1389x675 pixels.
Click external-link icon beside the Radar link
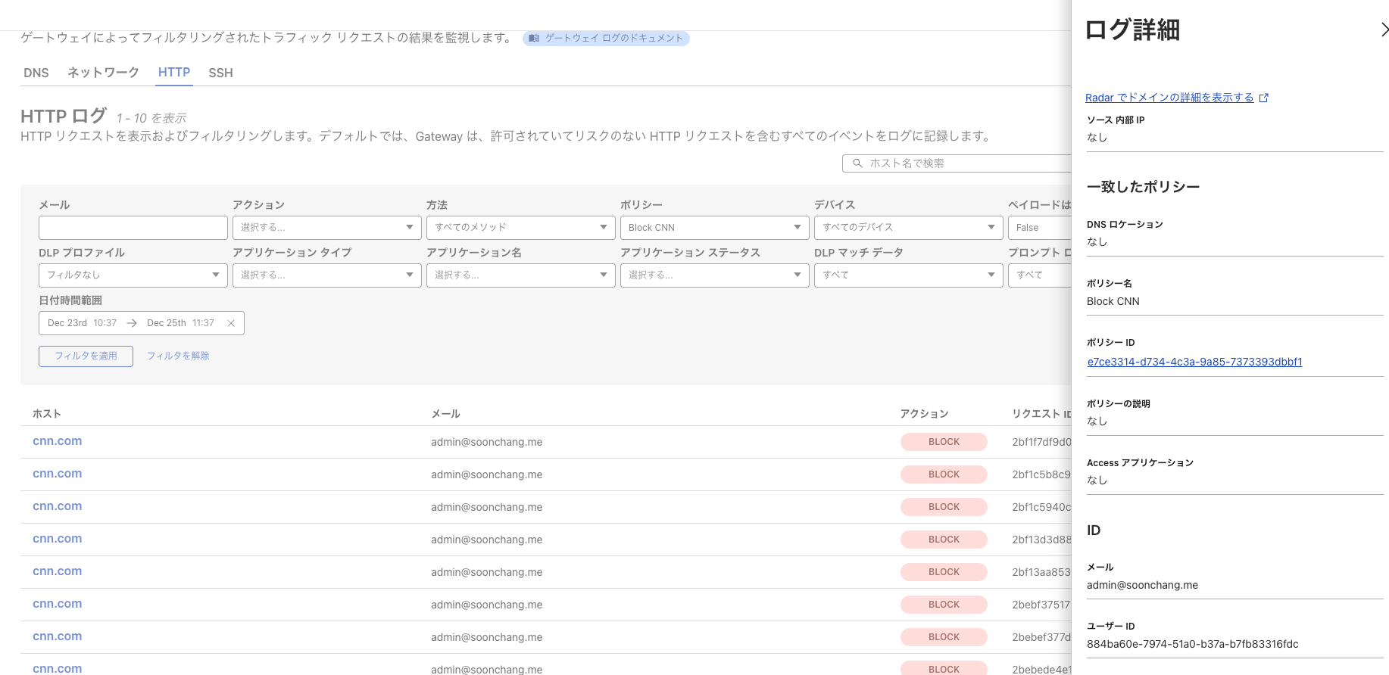tap(1263, 98)
